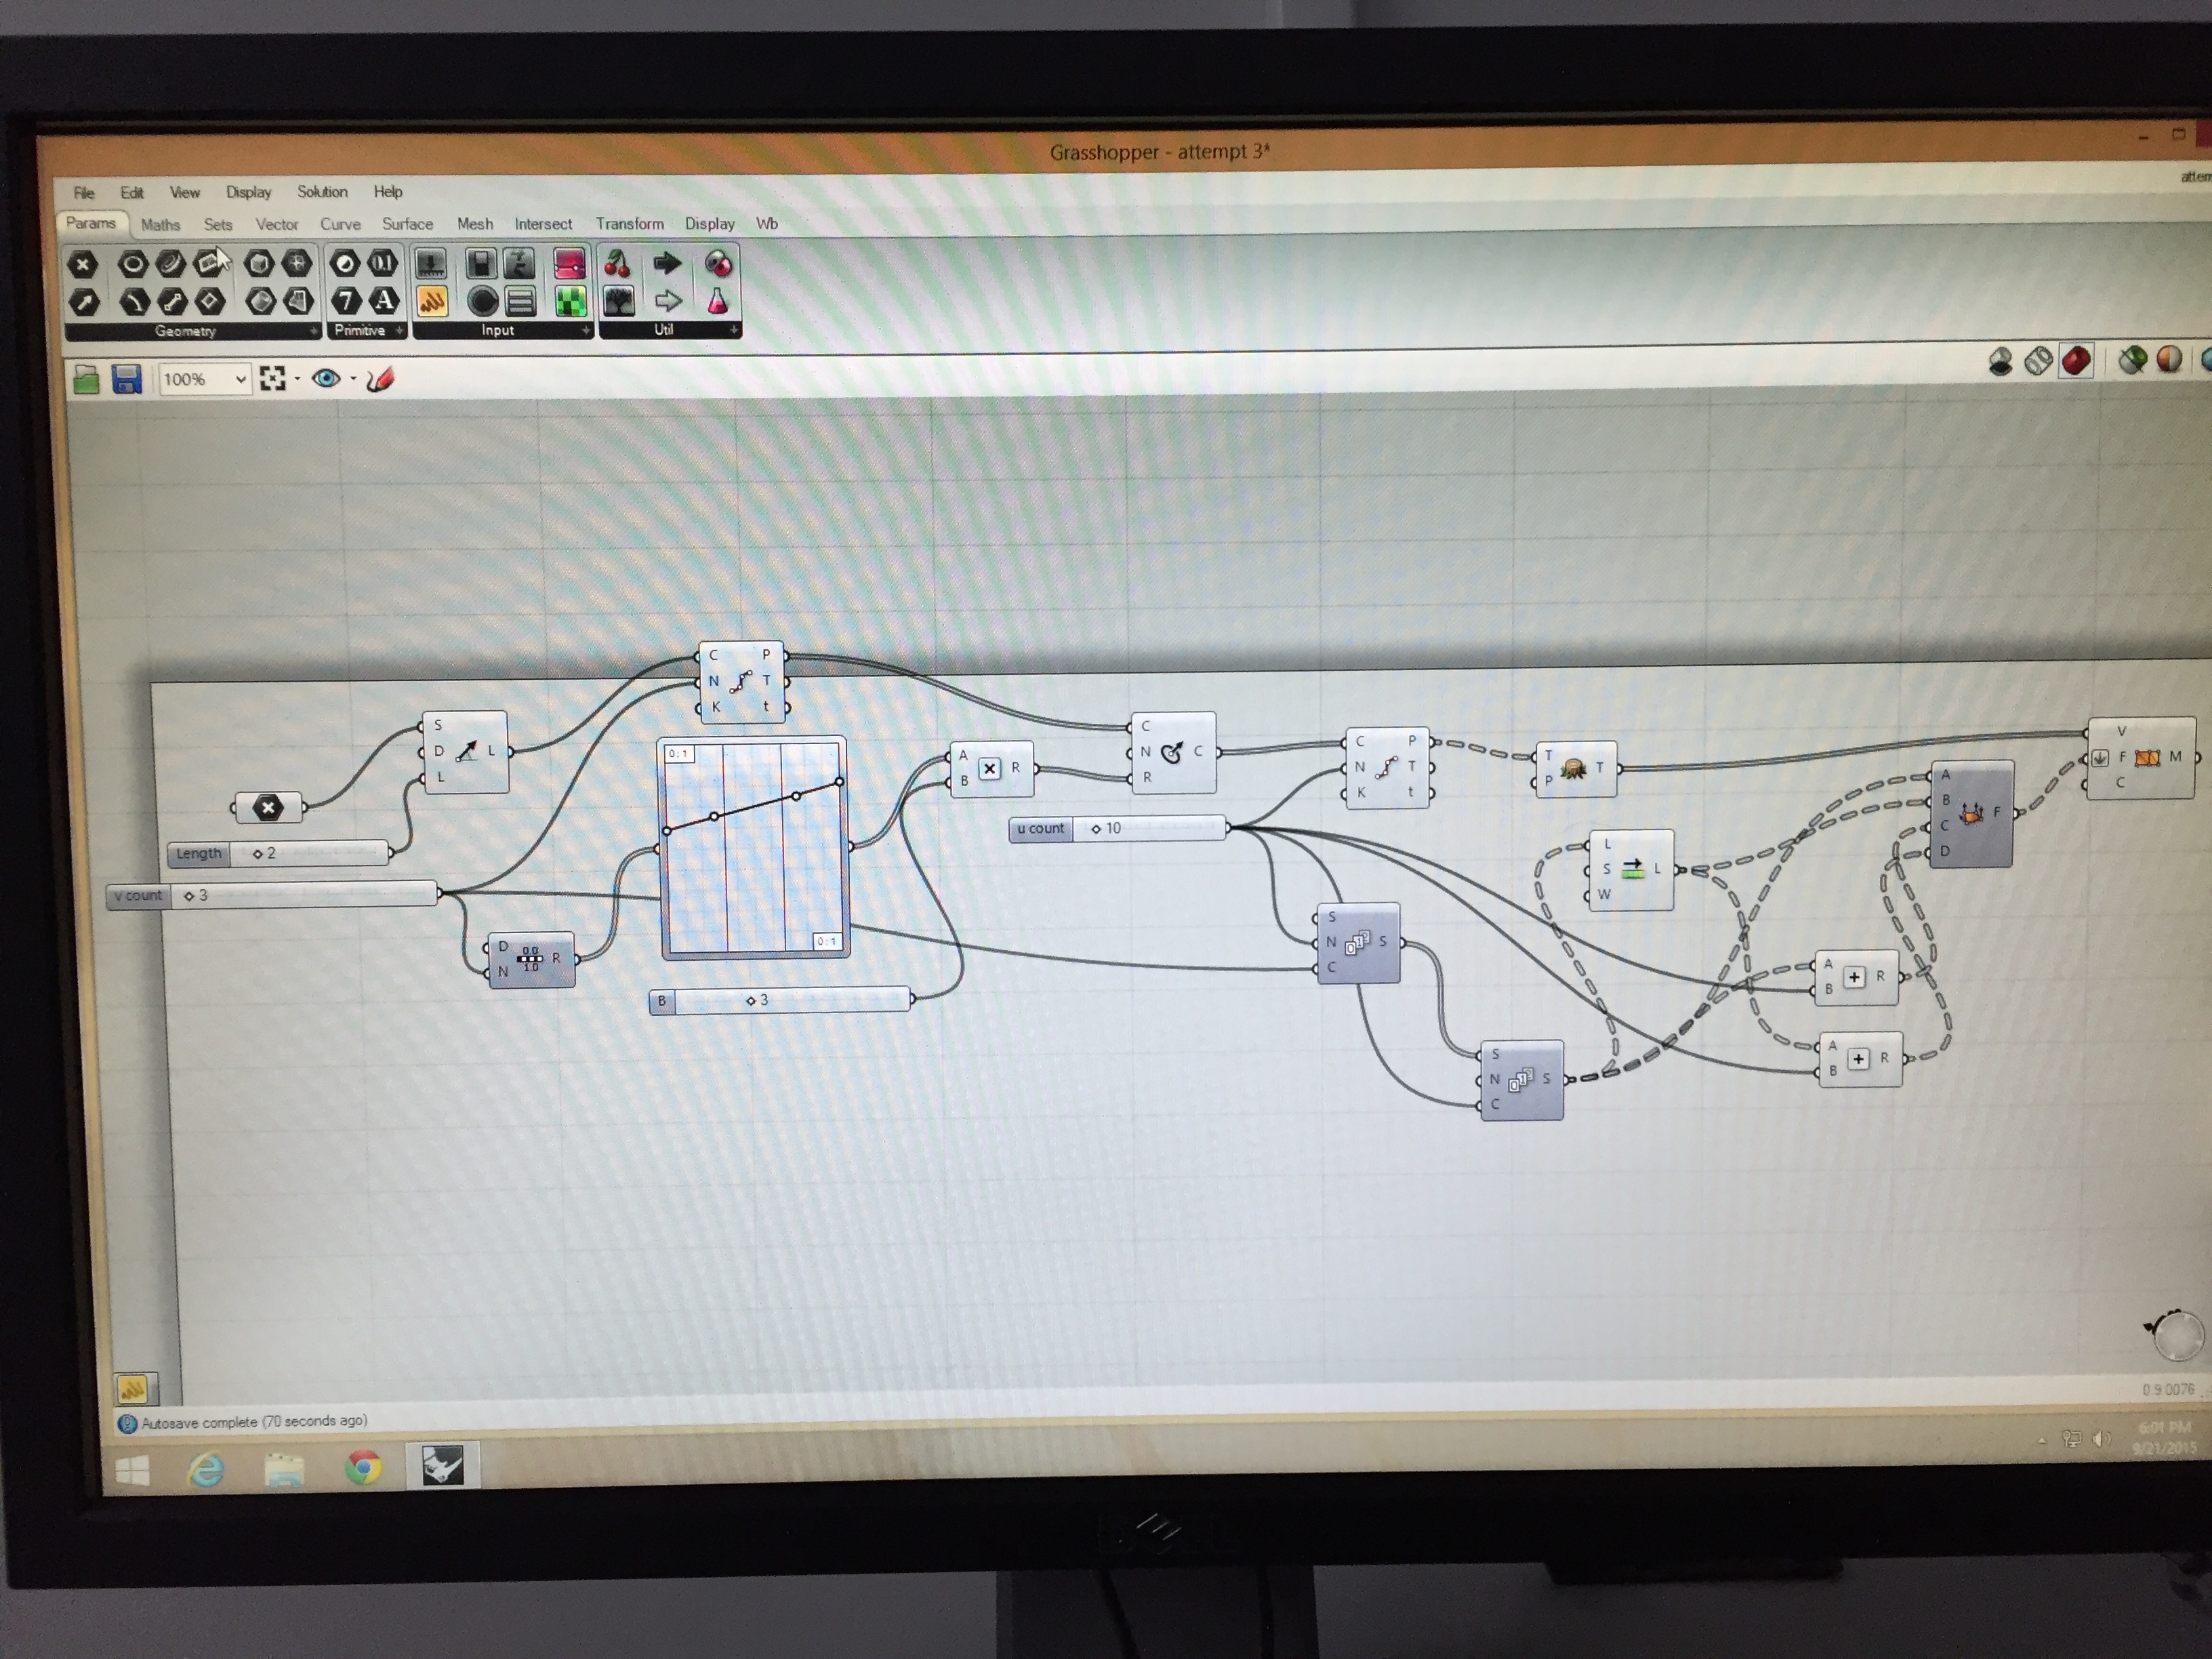Save document with blue floppy icon

click(x=127, y=379)
